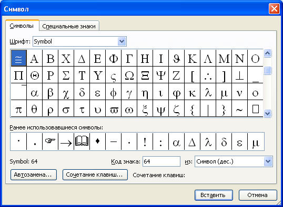Select lowercase iota ι symbol
This screenshot has height=207, width=283.
(161, 92)
